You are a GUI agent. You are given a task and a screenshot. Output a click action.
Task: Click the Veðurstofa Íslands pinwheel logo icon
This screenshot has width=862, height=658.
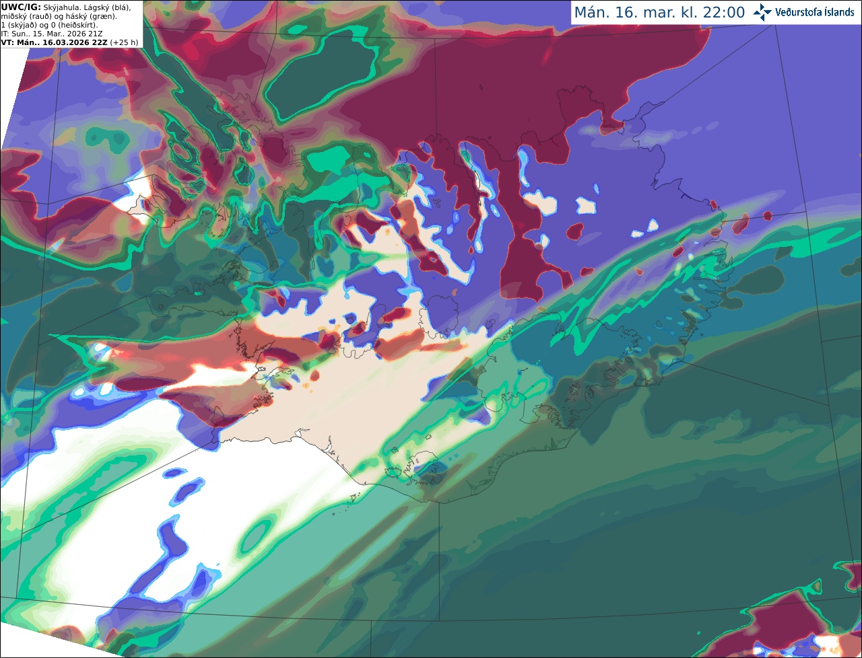pos(762,12)
